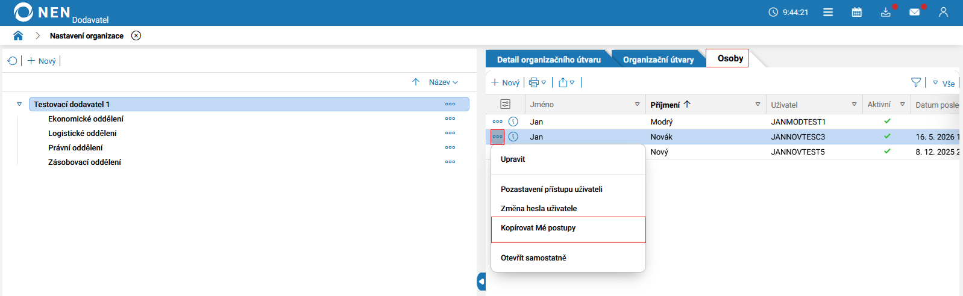The height and width of the screenshot is (296, 963).
Task: Open actions menu for Ekonomické oddělení
Action: pyautogui.click(x=450, y=119)
